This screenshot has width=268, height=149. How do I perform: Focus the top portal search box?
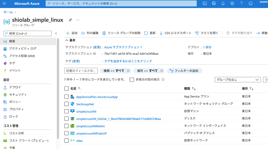[121, 4]
